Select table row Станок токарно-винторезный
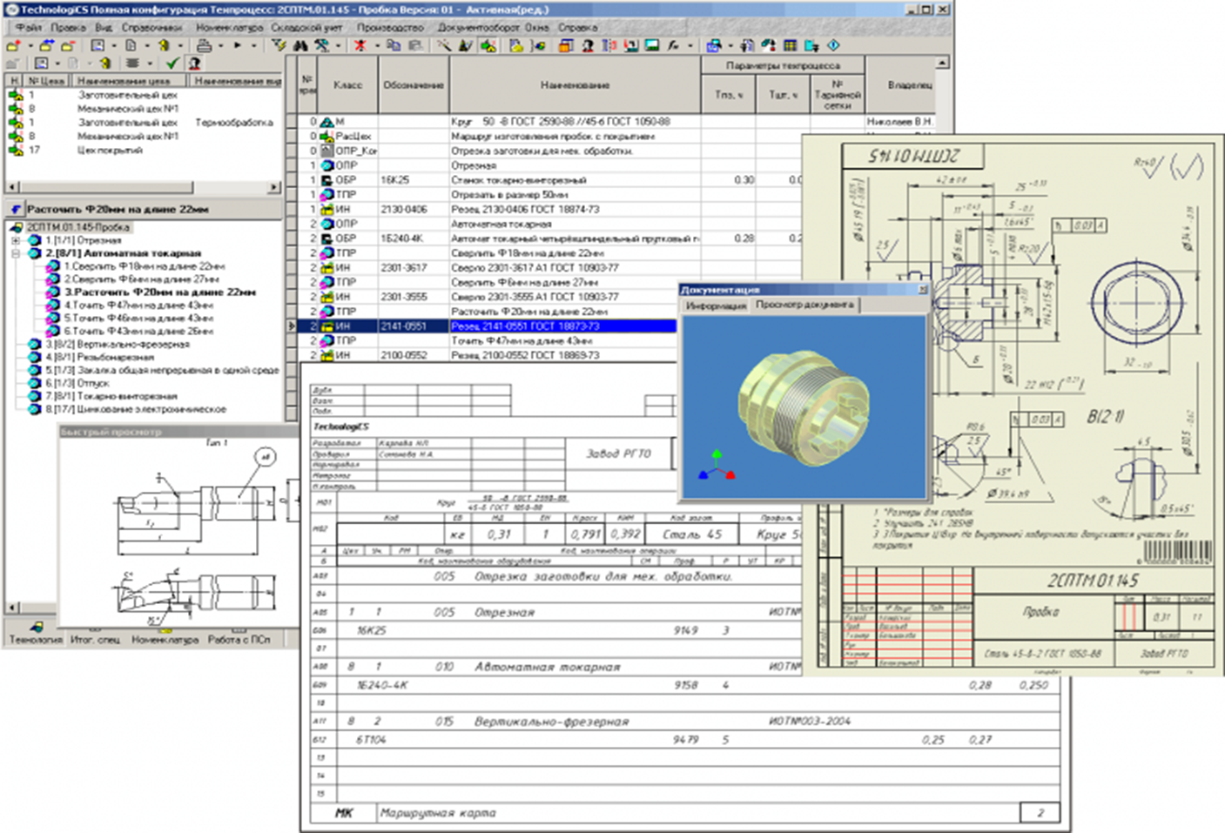 [518, 180]
